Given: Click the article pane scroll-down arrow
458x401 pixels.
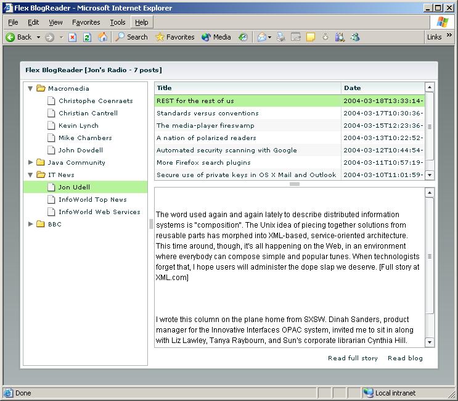Looking at the screenshot, I should pyautogui.click(x=430, y=342).
